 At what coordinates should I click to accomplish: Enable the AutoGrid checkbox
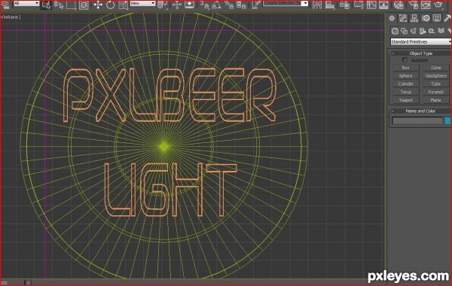[405, 60]
